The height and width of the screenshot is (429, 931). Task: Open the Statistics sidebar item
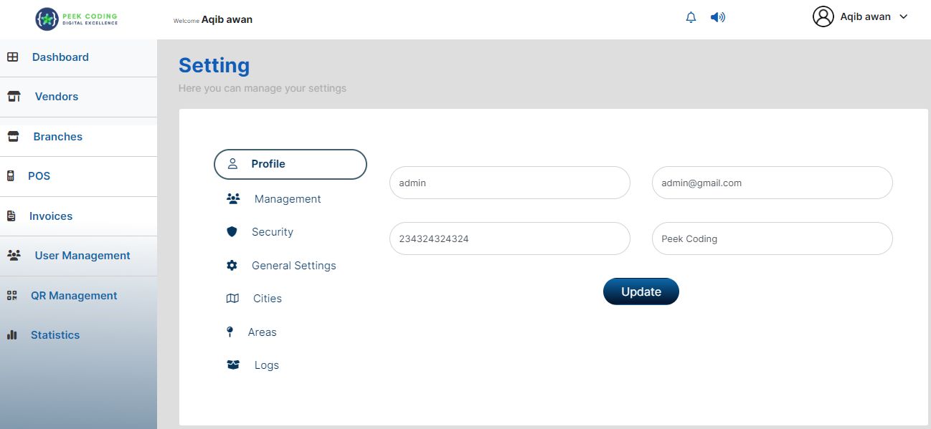(55, 335)
